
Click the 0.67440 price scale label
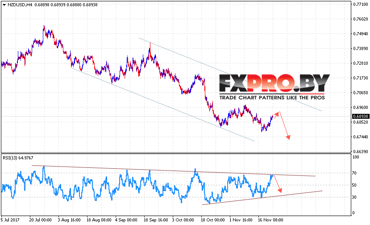pos(360,137)
